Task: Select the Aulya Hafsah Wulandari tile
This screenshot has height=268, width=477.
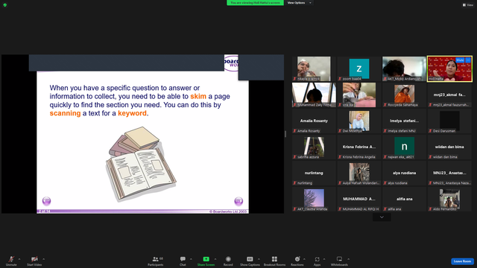Action: (359, 173)
